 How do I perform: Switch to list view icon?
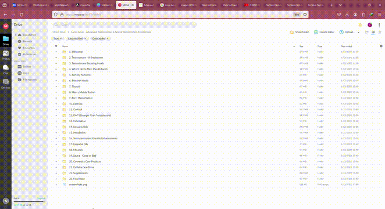373,32
